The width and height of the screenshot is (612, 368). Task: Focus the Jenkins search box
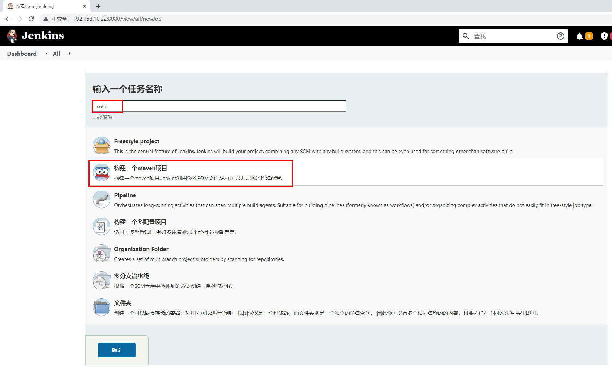tap(513, 36)
